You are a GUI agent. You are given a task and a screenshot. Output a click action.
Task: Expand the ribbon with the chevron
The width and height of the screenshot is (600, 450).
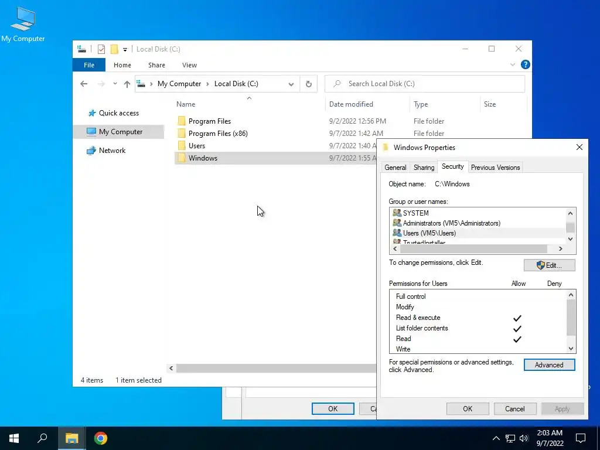(512, 64)
